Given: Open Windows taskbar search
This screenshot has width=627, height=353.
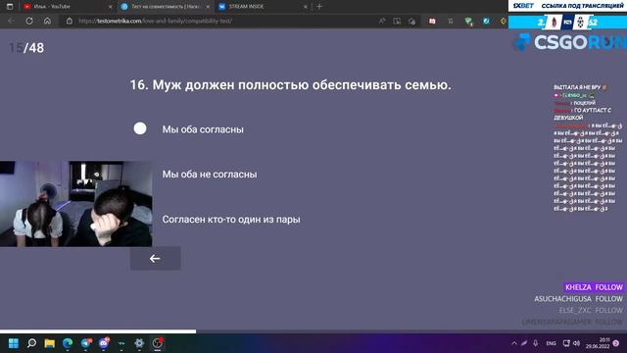Looking at the screenshot, I should click(31, 343).
